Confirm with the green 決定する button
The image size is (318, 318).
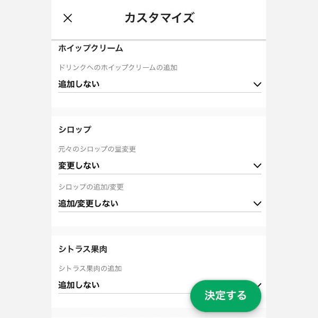[x=226, y=296]
